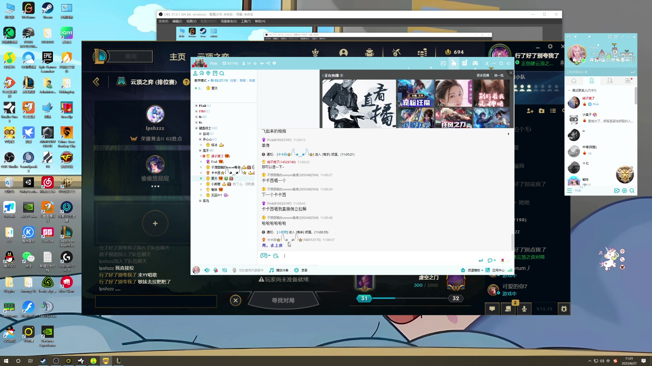The height and width of the screenshot is (366, 652).
Task: Click the 换一批 link
Action: point(499,75)
